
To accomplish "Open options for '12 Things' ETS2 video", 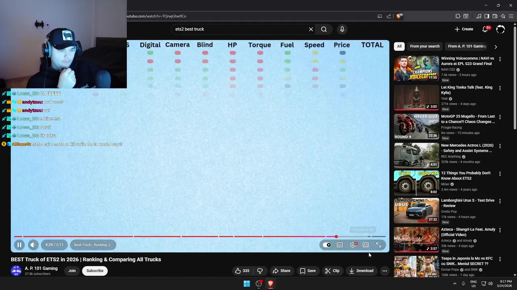I will [500, 174].
